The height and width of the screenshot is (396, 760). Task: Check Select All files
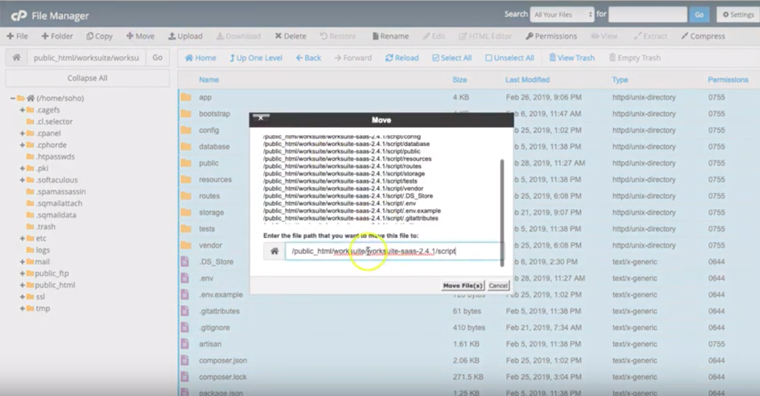[452, 58]
